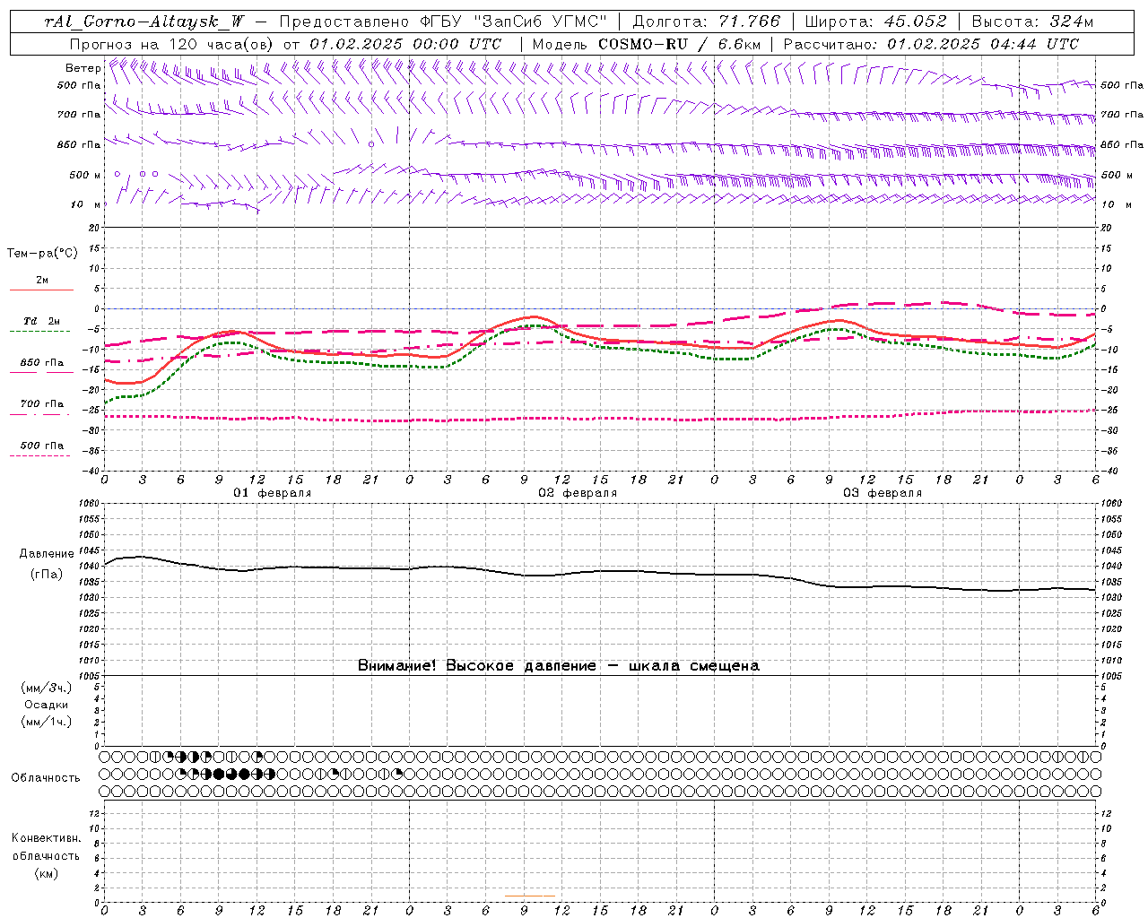Click the elevation text Высота: 324м
The image size is (1148, 918).
[x=1032, y=22]
